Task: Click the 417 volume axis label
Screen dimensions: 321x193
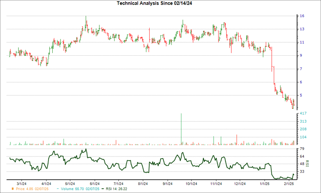Action: pyautogui.click(x=303, y=113)
